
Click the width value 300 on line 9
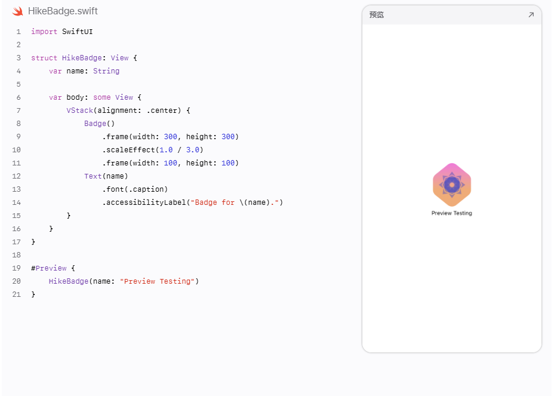click(170, 137)
